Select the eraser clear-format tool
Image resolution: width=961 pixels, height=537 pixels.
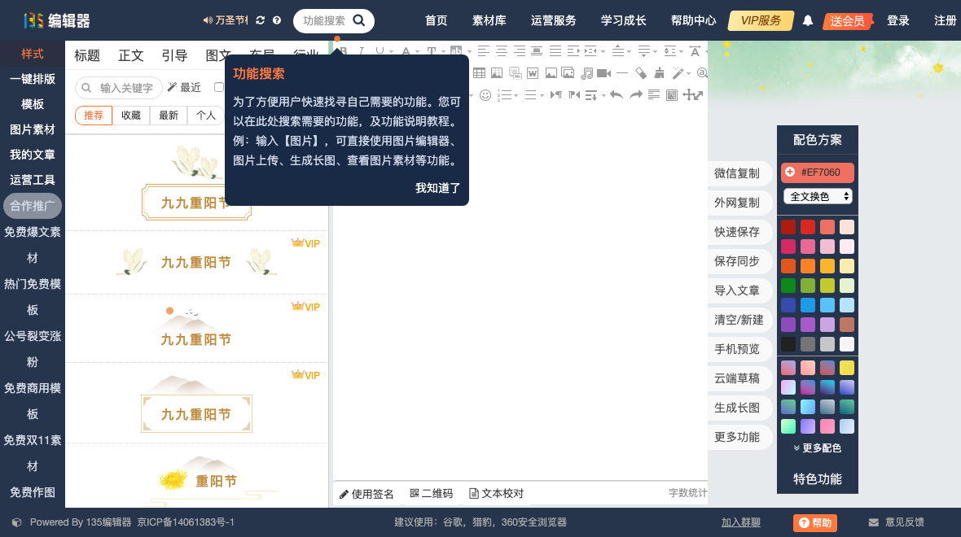point(640,73)
